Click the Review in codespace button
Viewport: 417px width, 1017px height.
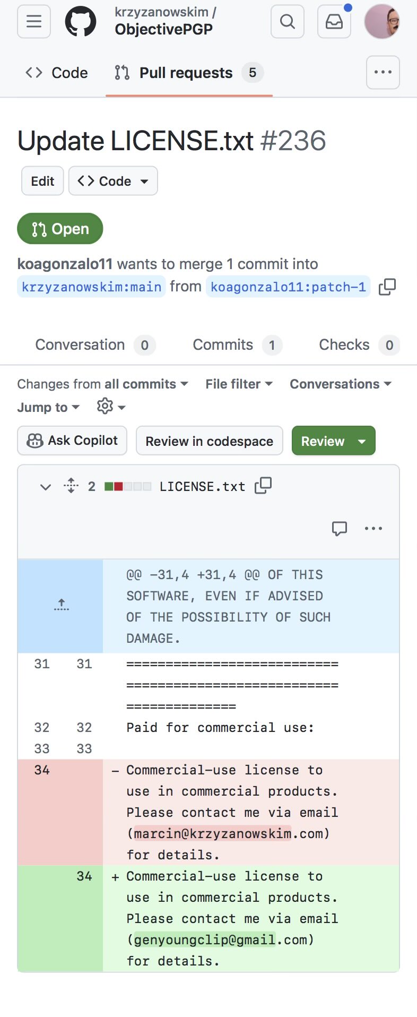tap(210, 441)
